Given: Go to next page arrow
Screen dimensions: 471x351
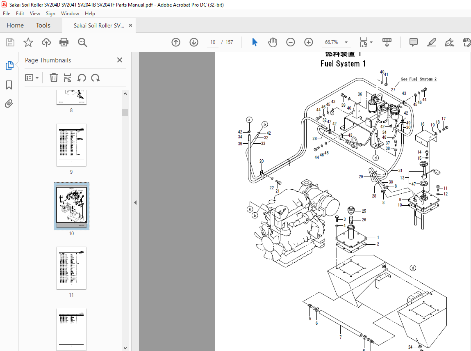Looking at the screenshot, I should (x=194, y=42).
